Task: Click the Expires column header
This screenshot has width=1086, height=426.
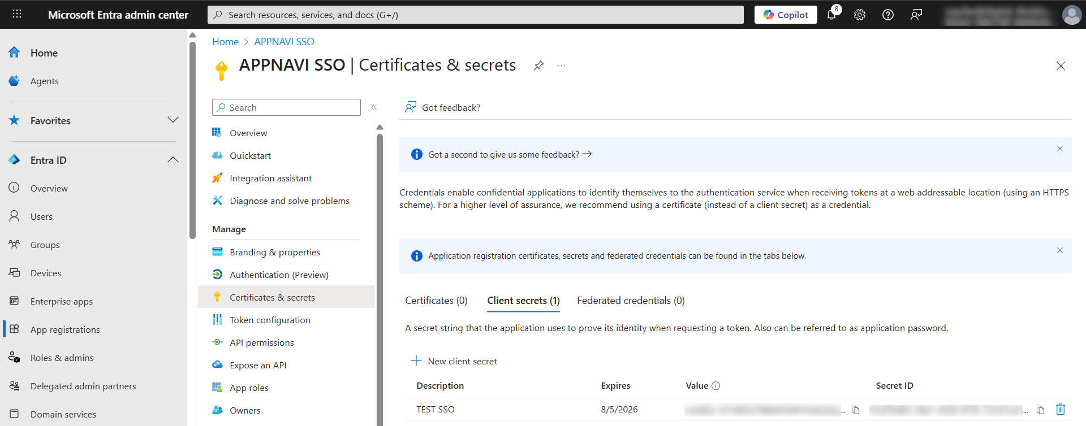Action: coord(615,385)
